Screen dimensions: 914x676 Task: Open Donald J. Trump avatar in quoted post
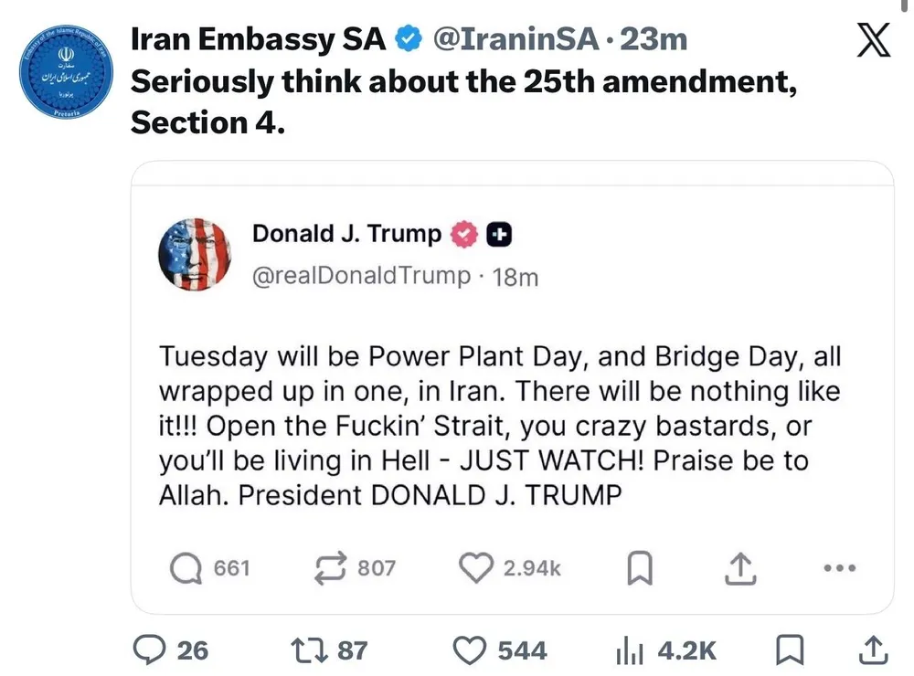click(195, 255)
